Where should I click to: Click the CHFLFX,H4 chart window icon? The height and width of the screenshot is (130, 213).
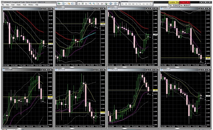coord(109,70)
